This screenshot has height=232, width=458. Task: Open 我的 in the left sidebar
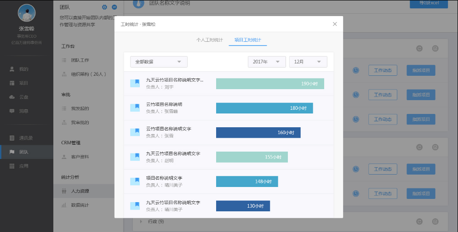[x=23, y=69]
